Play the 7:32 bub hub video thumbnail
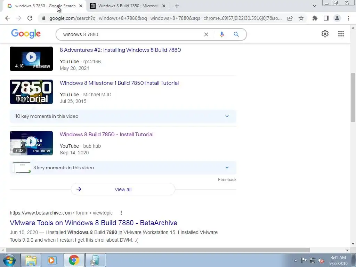356x267 pixels. tap(31, 143)
